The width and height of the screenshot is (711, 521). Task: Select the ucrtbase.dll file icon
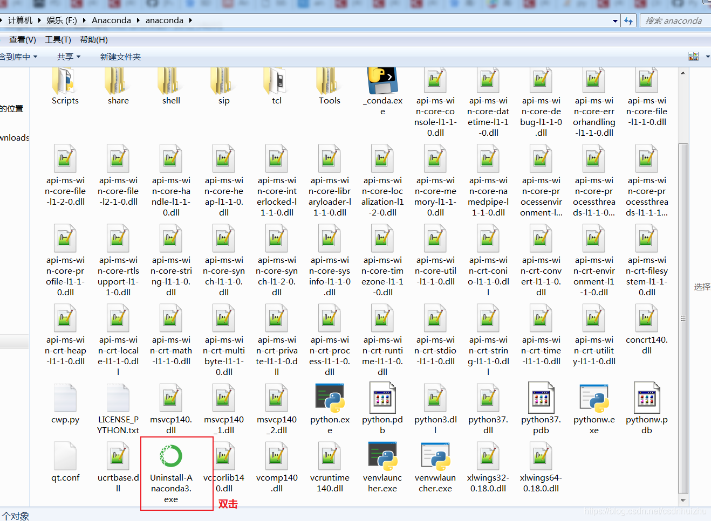(118, 456)
